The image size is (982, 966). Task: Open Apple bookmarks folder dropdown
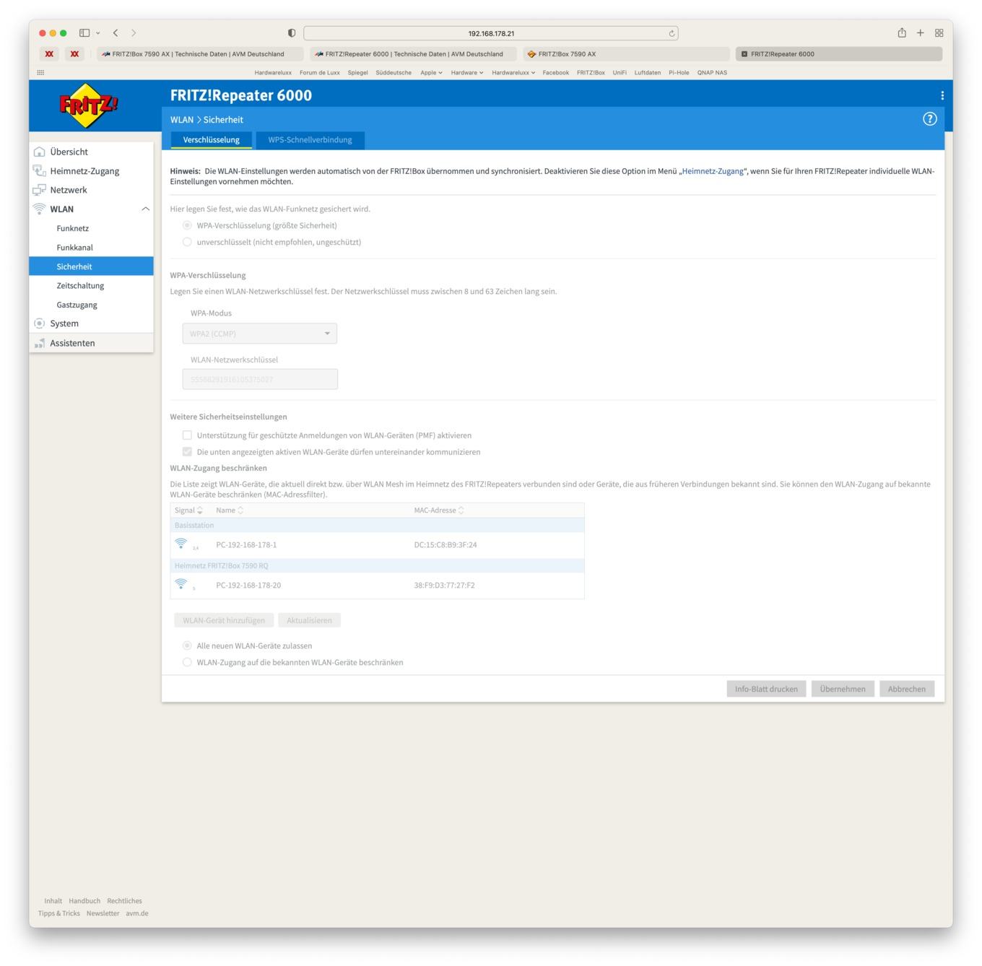(431, 72)
